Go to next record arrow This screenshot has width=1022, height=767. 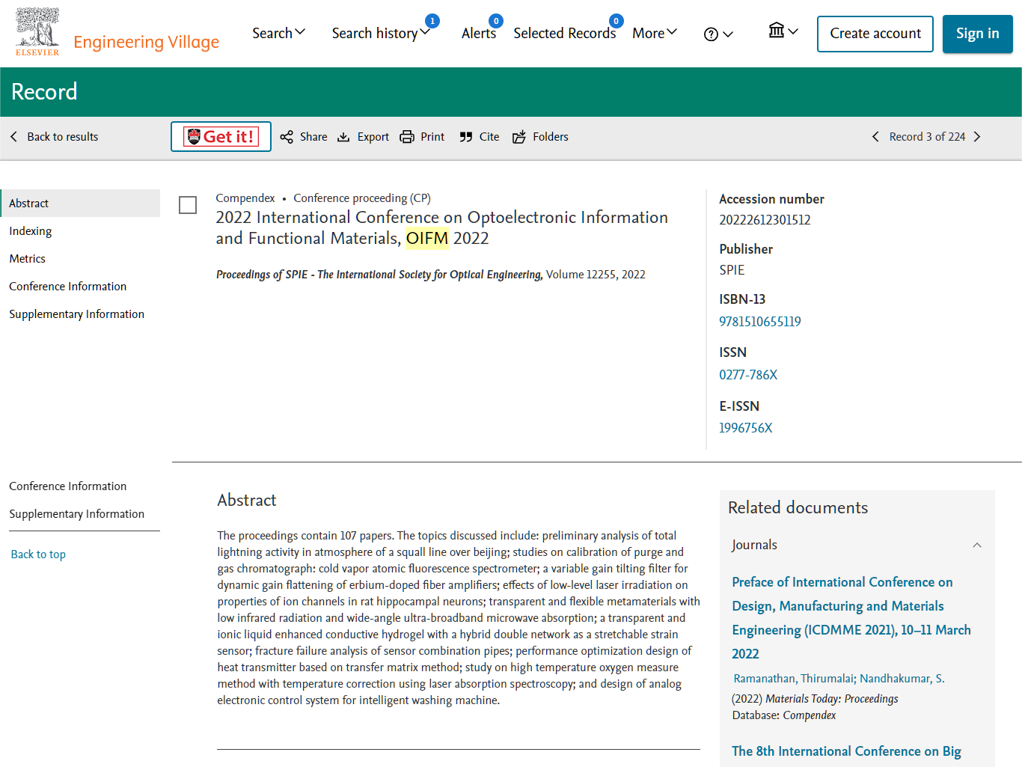pyautogui.click(x=977, y=137)
